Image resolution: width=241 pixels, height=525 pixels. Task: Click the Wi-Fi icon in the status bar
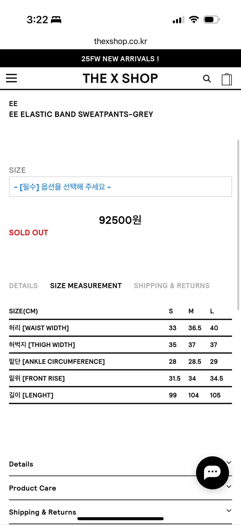[195, 20]
